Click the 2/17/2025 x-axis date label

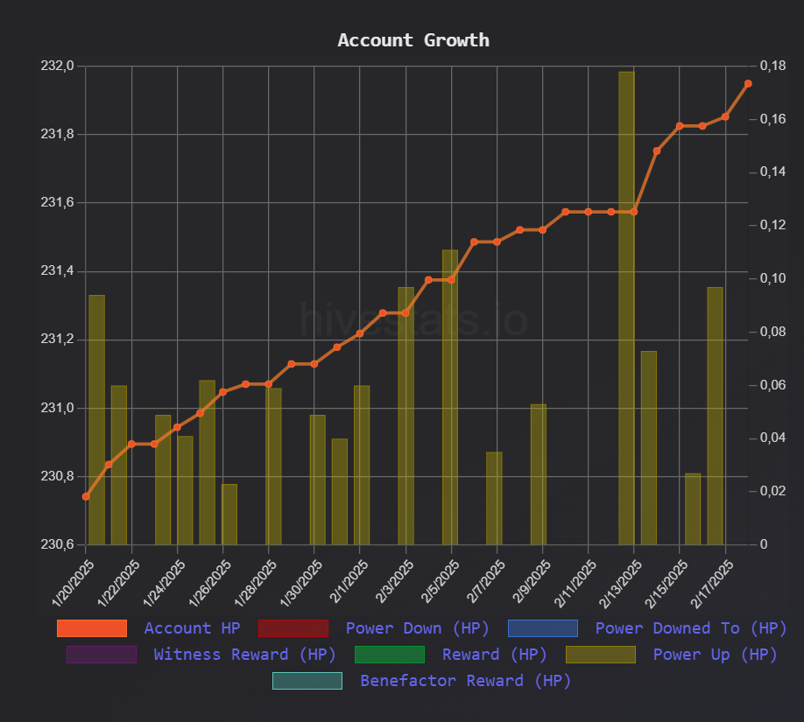point(713,584)
